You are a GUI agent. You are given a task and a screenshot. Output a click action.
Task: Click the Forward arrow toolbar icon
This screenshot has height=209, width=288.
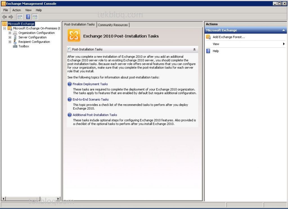[x=11, y=17]
